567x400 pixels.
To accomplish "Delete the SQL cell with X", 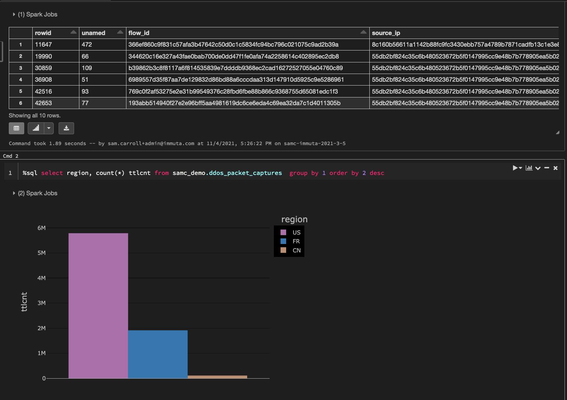I will click(555, 168).
